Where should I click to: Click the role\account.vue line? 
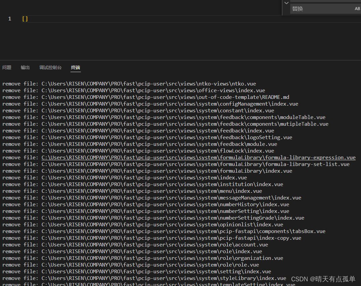(x=135, y=244)
